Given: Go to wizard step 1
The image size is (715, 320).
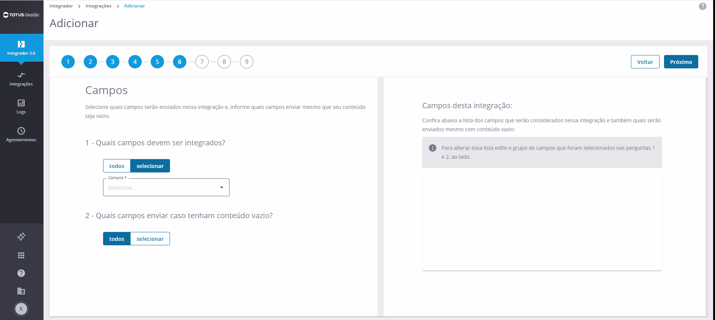Looking at the screenshot, I should click(x=68, y=62).
